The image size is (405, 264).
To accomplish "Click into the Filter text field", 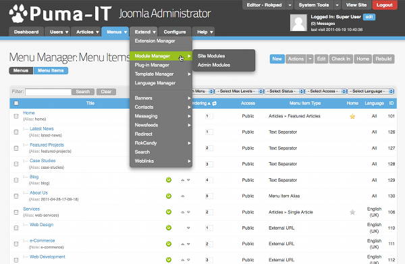I will [x=49, y=92].
